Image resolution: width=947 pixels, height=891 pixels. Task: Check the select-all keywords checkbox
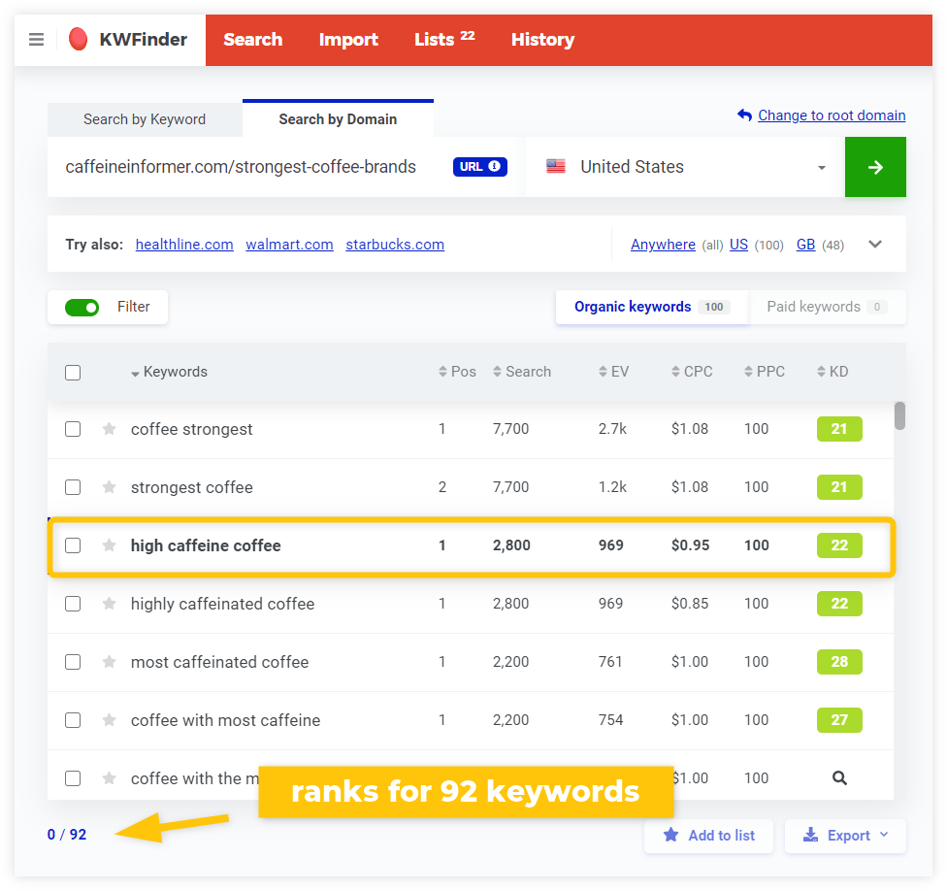pos(73,373)
